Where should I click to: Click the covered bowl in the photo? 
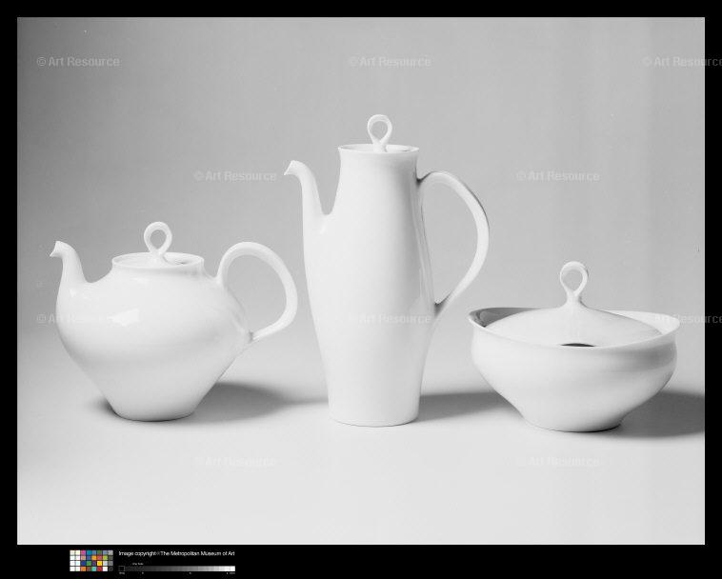pos(573,347)
